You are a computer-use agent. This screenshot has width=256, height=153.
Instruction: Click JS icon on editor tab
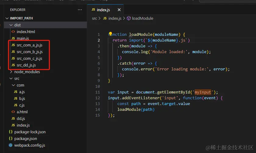(93, 10)
